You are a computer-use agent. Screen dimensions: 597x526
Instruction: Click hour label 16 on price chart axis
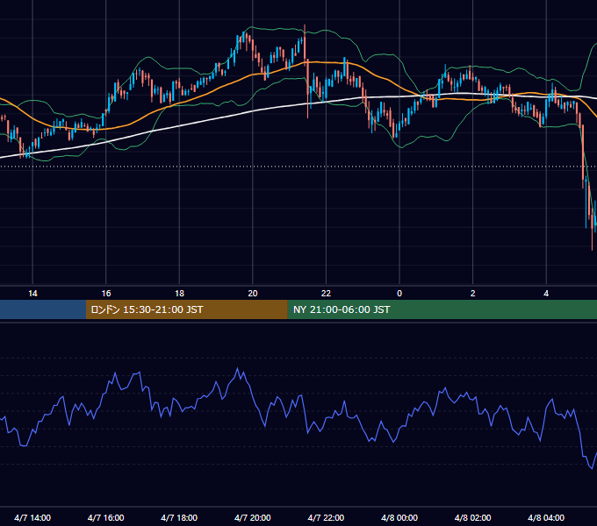click(106, 294)
